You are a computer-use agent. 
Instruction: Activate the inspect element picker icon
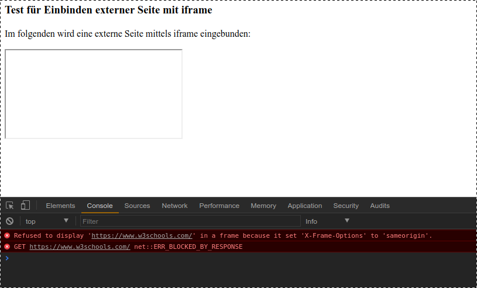click(x=10, y=206)
